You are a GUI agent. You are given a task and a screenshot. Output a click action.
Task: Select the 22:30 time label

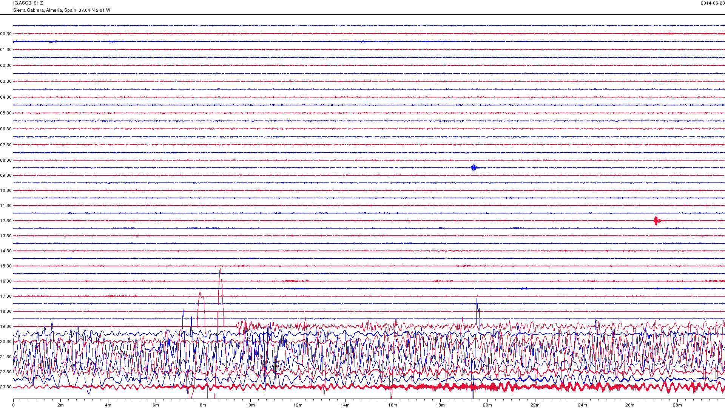(6, 372)
